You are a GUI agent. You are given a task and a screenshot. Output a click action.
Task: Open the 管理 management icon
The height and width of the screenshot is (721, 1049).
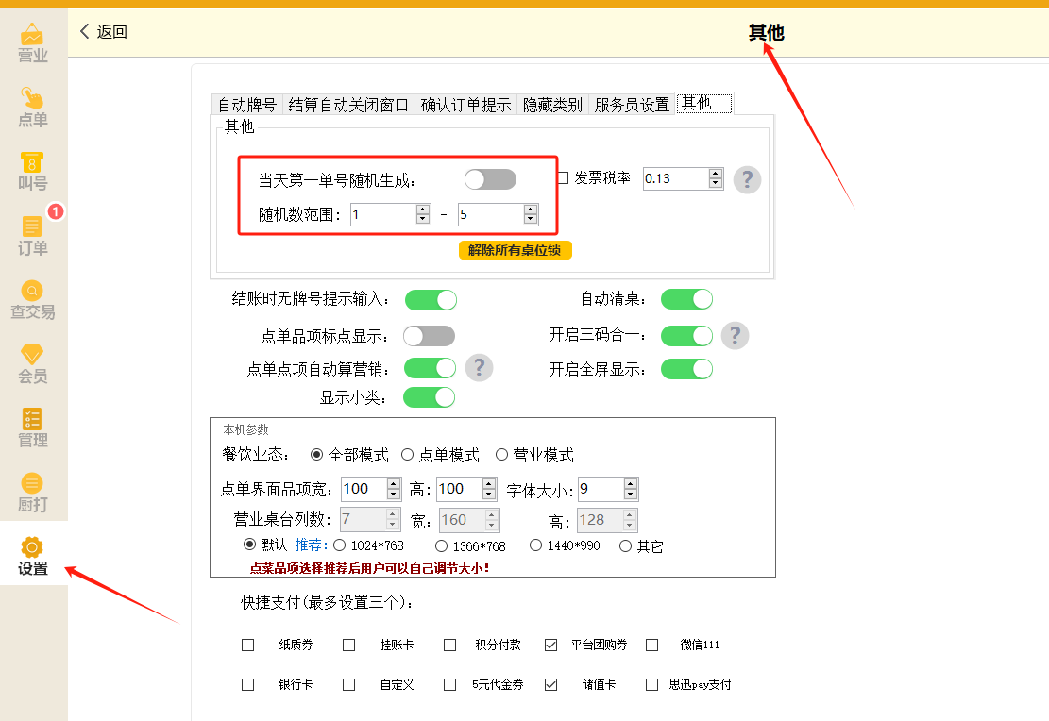[x=33, y=428]
